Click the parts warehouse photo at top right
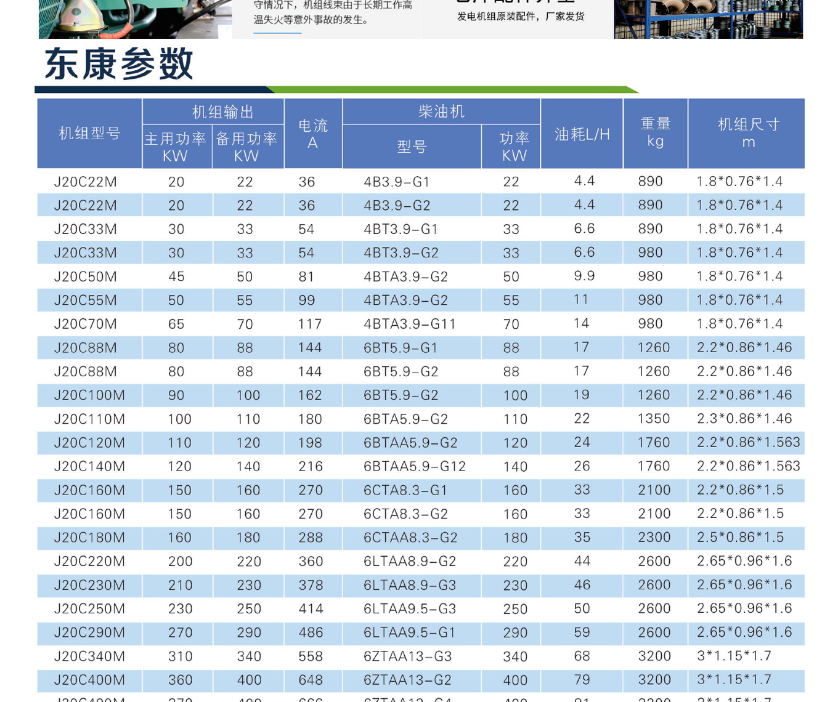This screenshot has height=702, width=838. click(x=709, y=19)
